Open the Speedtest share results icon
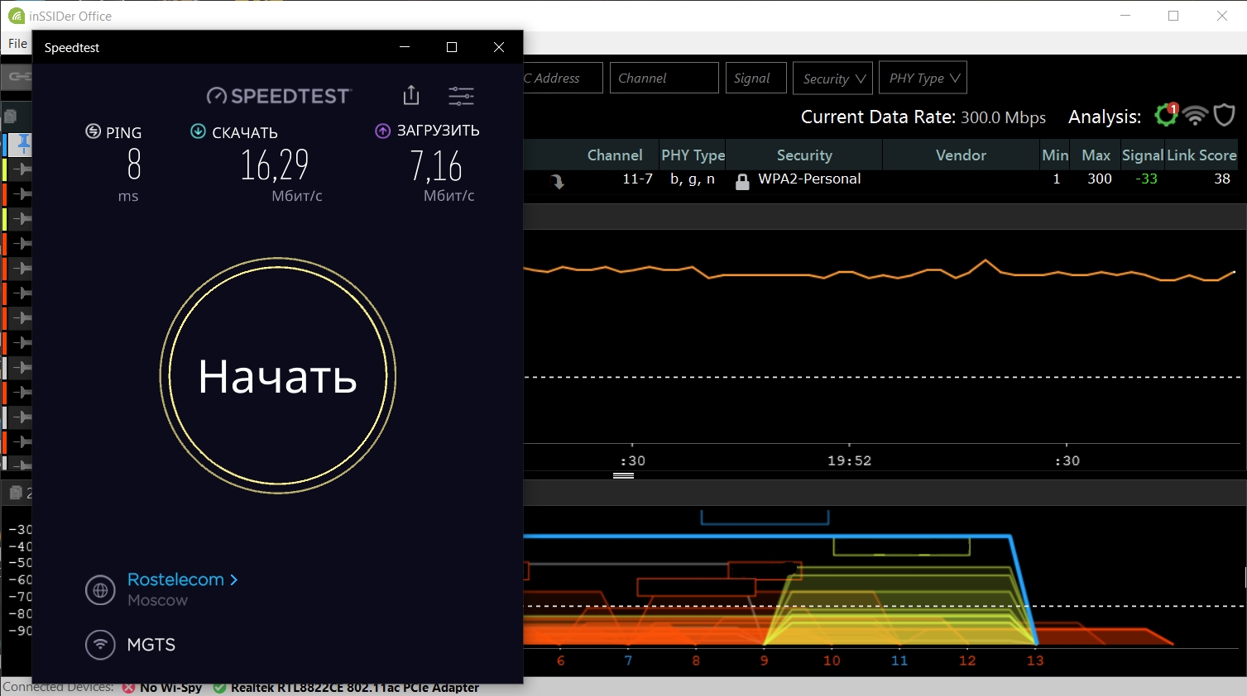This screenshot has width=1247, height=696. pyautogui.click(x=411, y=95)
